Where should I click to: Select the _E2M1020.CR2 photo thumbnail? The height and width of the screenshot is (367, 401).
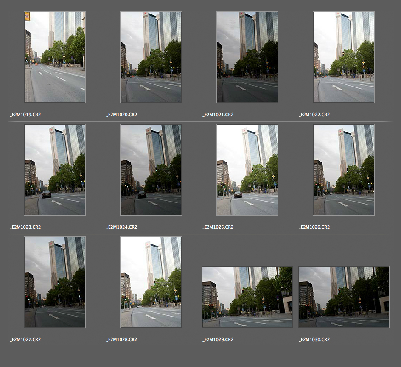[151, 57]
